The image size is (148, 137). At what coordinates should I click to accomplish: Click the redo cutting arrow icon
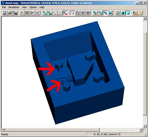point(22,13)
